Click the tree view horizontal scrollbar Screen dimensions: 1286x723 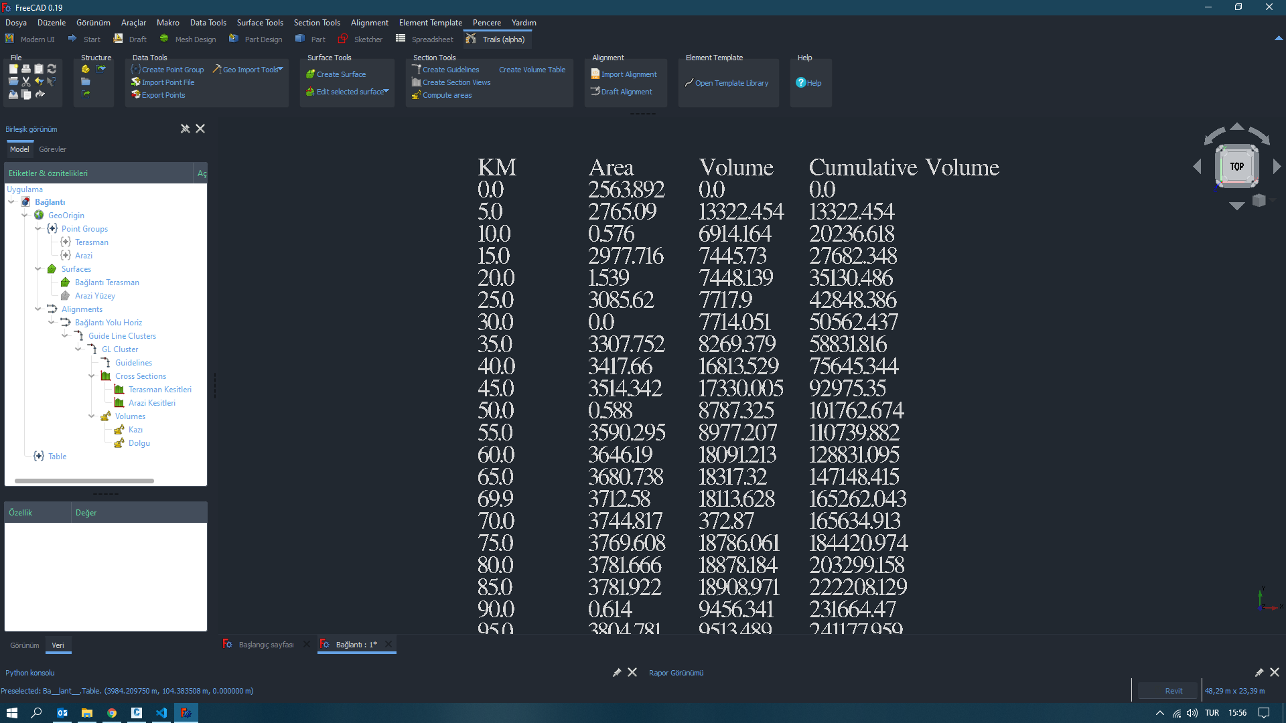[84, 481]
